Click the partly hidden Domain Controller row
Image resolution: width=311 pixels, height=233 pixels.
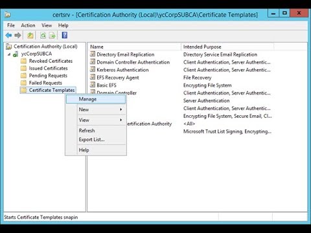(117, 93)
